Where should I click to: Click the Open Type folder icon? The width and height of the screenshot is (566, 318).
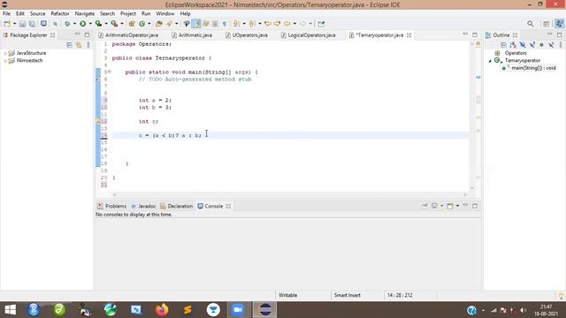point(159,24)
